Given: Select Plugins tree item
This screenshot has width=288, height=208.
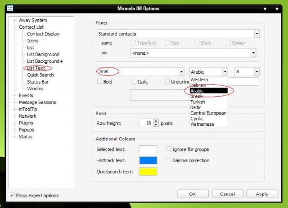Looking at the screenshot, I should [26, 123].
